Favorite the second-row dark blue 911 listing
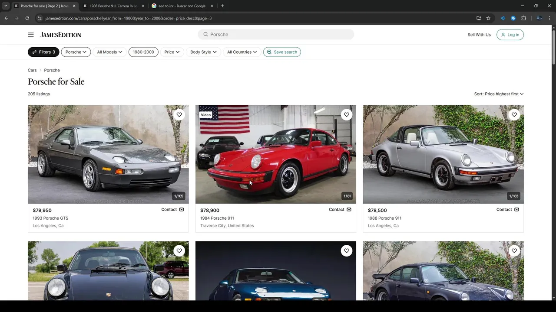This screenshot has width=556, height=312. pos(514,251)
